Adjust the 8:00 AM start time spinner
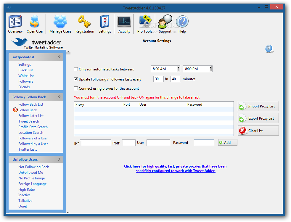The height and width of the screenshot is (222, 291). point(178,69)
